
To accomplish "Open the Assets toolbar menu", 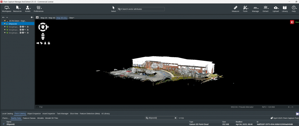I will 28,9.
